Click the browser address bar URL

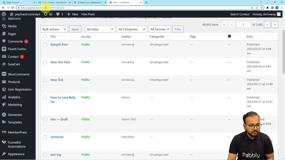pos(43,8)
